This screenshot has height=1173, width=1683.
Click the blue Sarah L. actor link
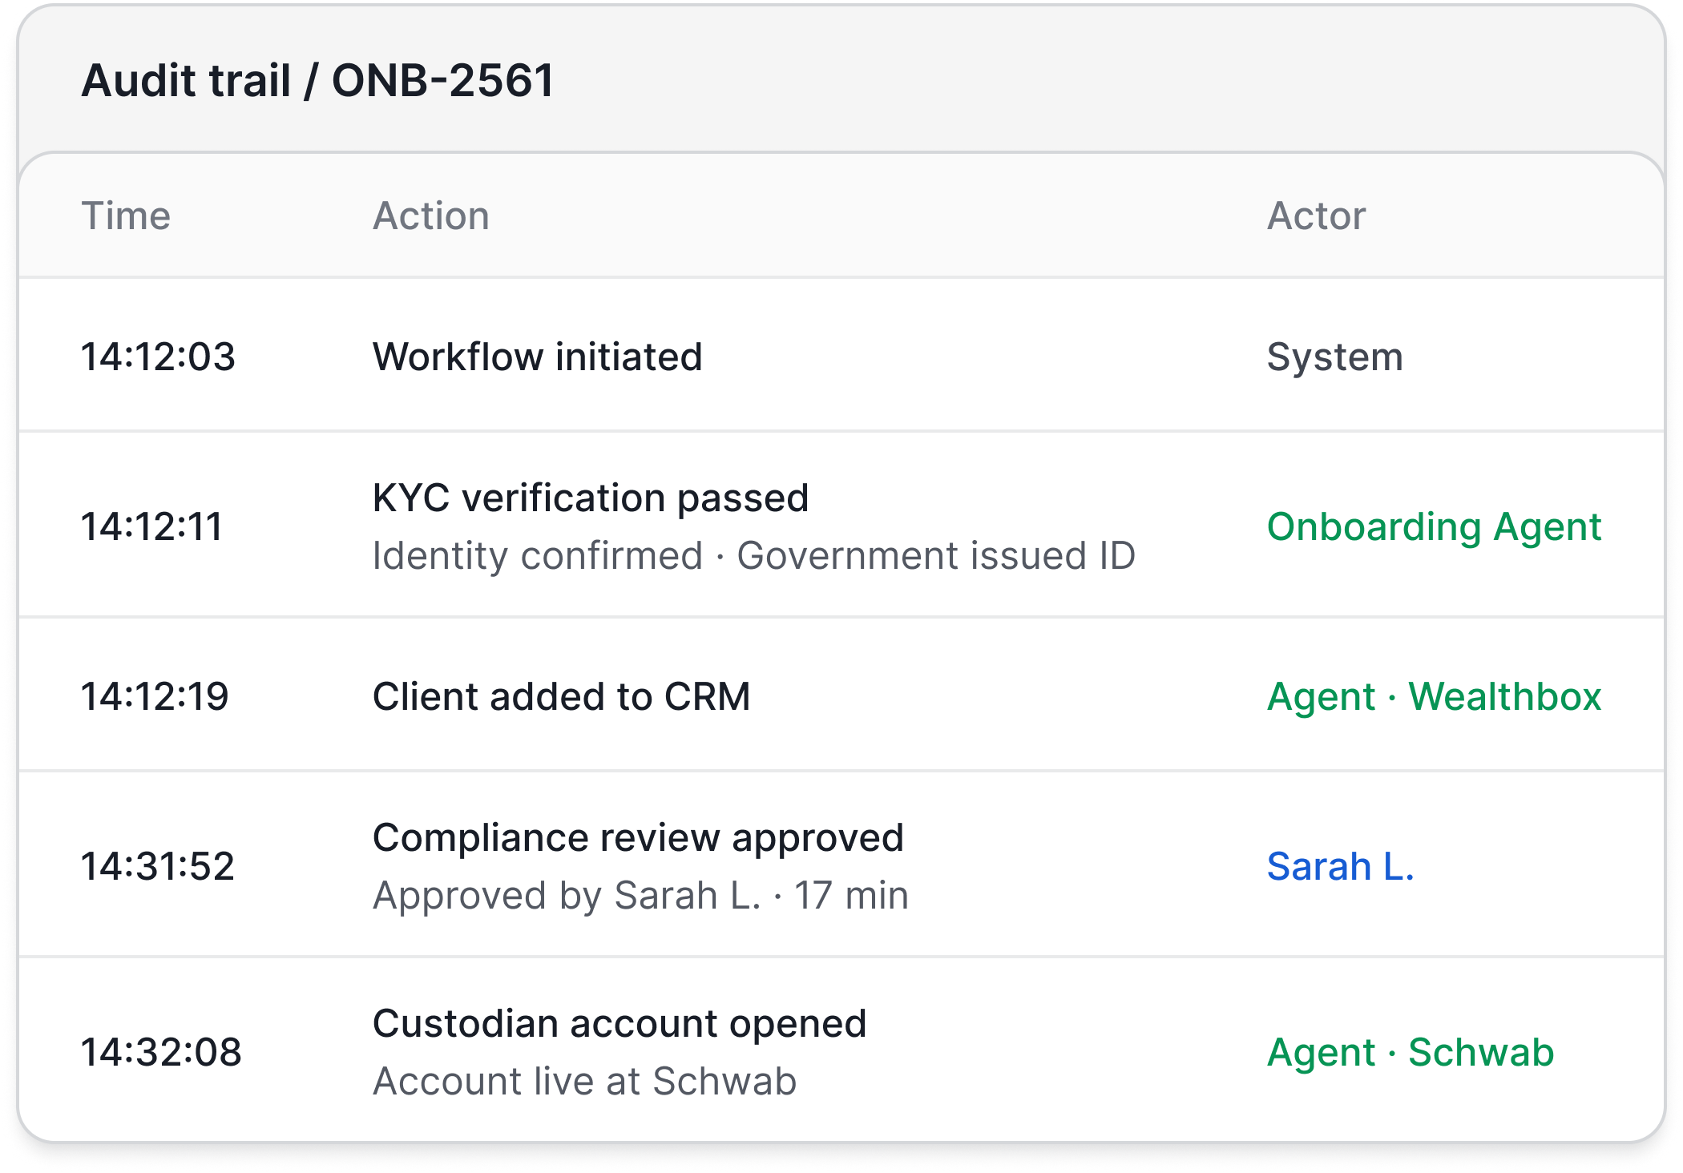click(1340, 867)
